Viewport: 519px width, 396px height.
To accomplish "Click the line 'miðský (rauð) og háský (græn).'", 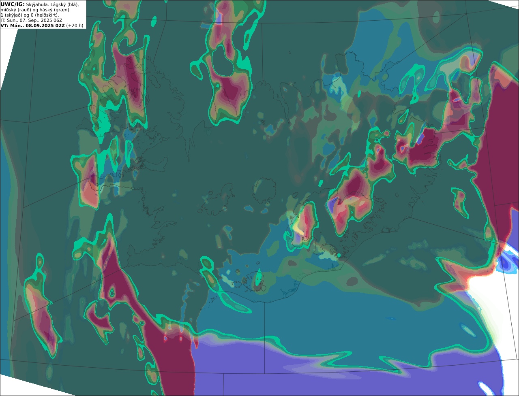I will [35, 10].
